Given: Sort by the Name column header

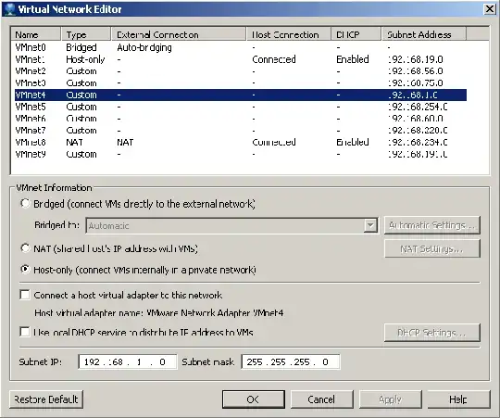Looking at the screenshot, I should [36, 34].
